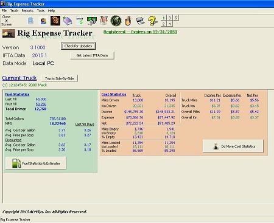Click the Total Driven value 12,750

coord(40,109)
